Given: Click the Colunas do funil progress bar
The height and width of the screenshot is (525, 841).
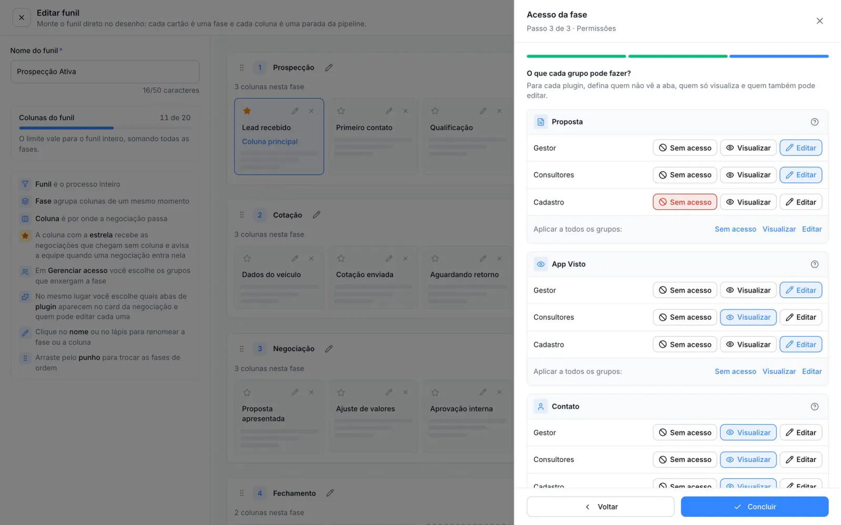Looking at the screenshot, I should (x=105, y=128).
